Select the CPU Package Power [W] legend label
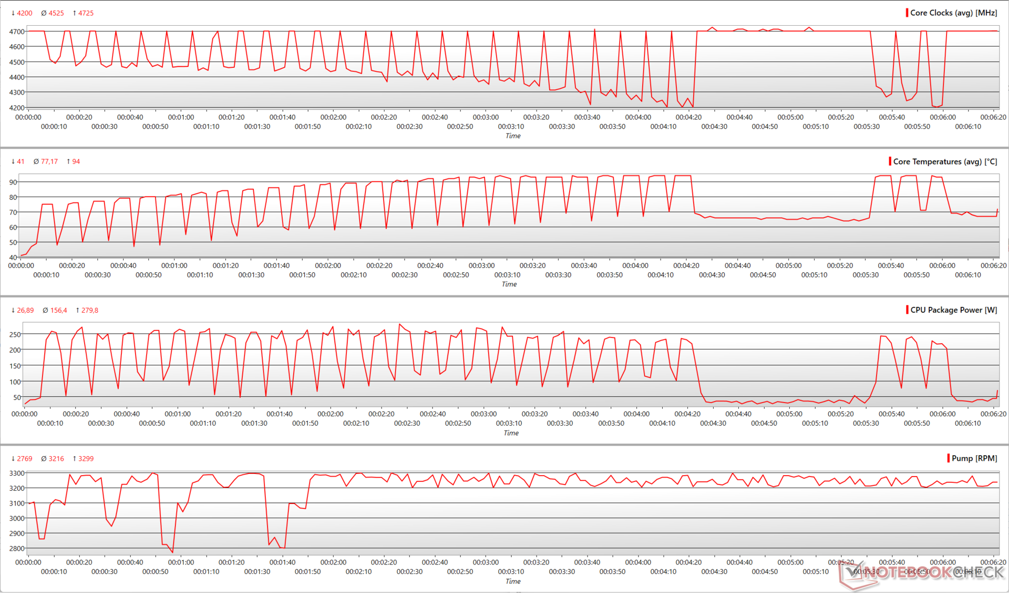Viewport: 1009px width, 597px height. (x=953, y=310)
